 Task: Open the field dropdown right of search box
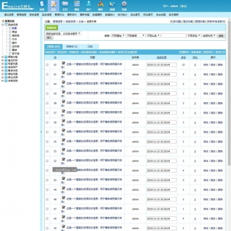(194, 36)
